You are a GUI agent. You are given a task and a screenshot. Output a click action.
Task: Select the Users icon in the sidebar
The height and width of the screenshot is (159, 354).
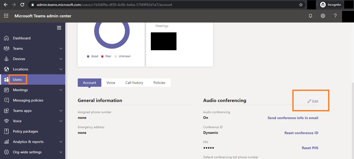(6, 79)
